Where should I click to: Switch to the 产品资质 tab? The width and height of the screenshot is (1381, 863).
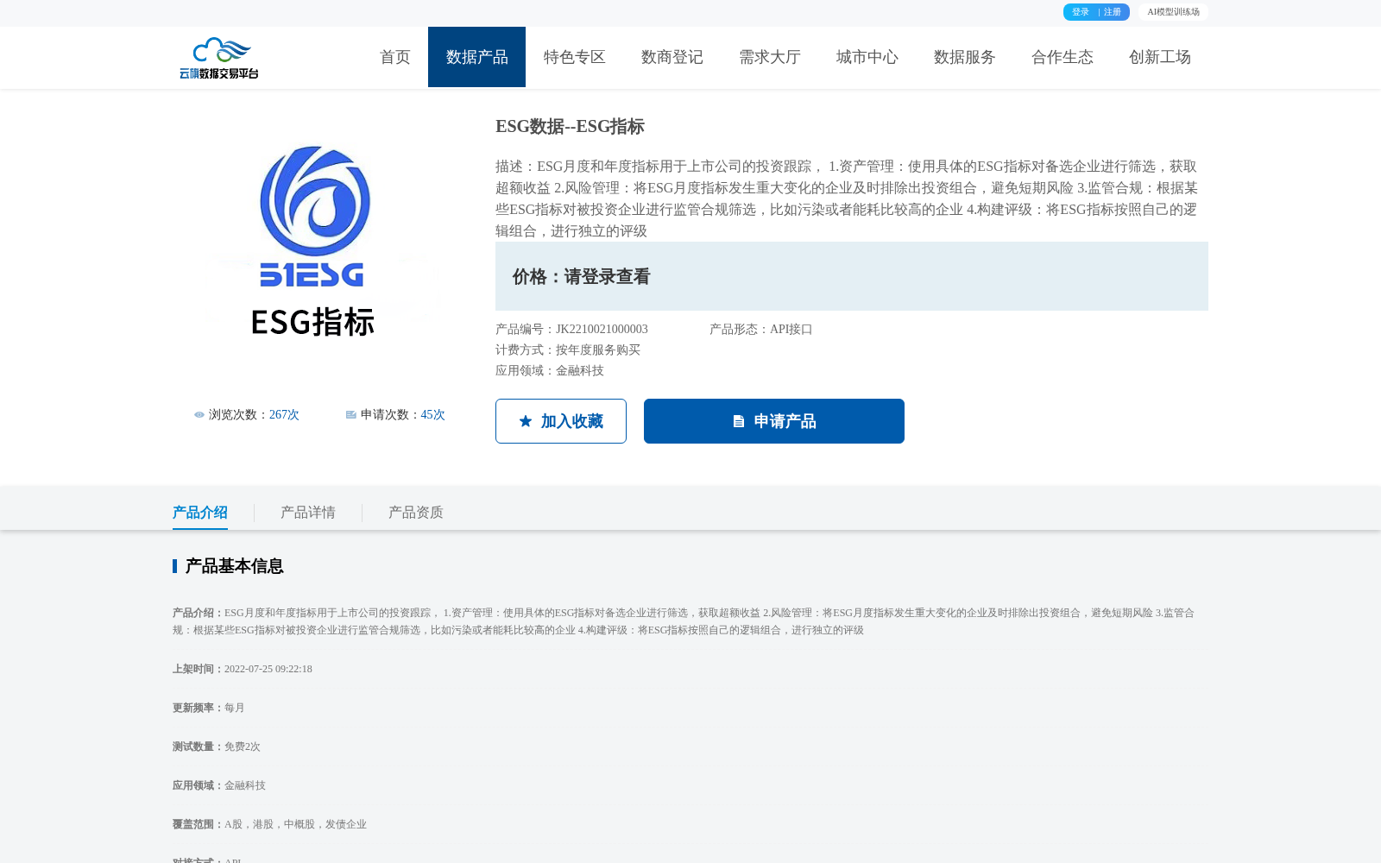[416, 513]
